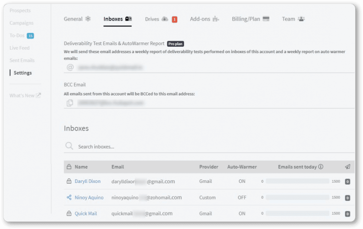Viewport: 363px width, 229px height.
Task: Disable Auto-Warmer for Quick Mail
Action: [242, 214]
